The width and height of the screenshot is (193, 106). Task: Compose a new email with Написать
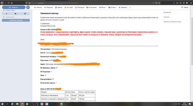14,7
